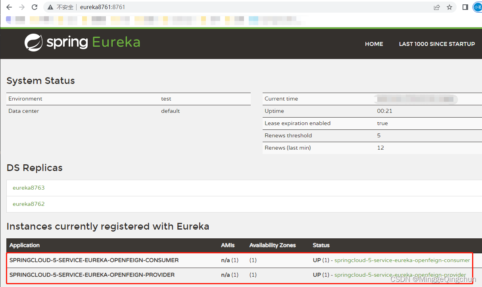The height and width of the screenshot is (287, 482).
Task: Share this page via address bar icon
Action: point(437,7)
